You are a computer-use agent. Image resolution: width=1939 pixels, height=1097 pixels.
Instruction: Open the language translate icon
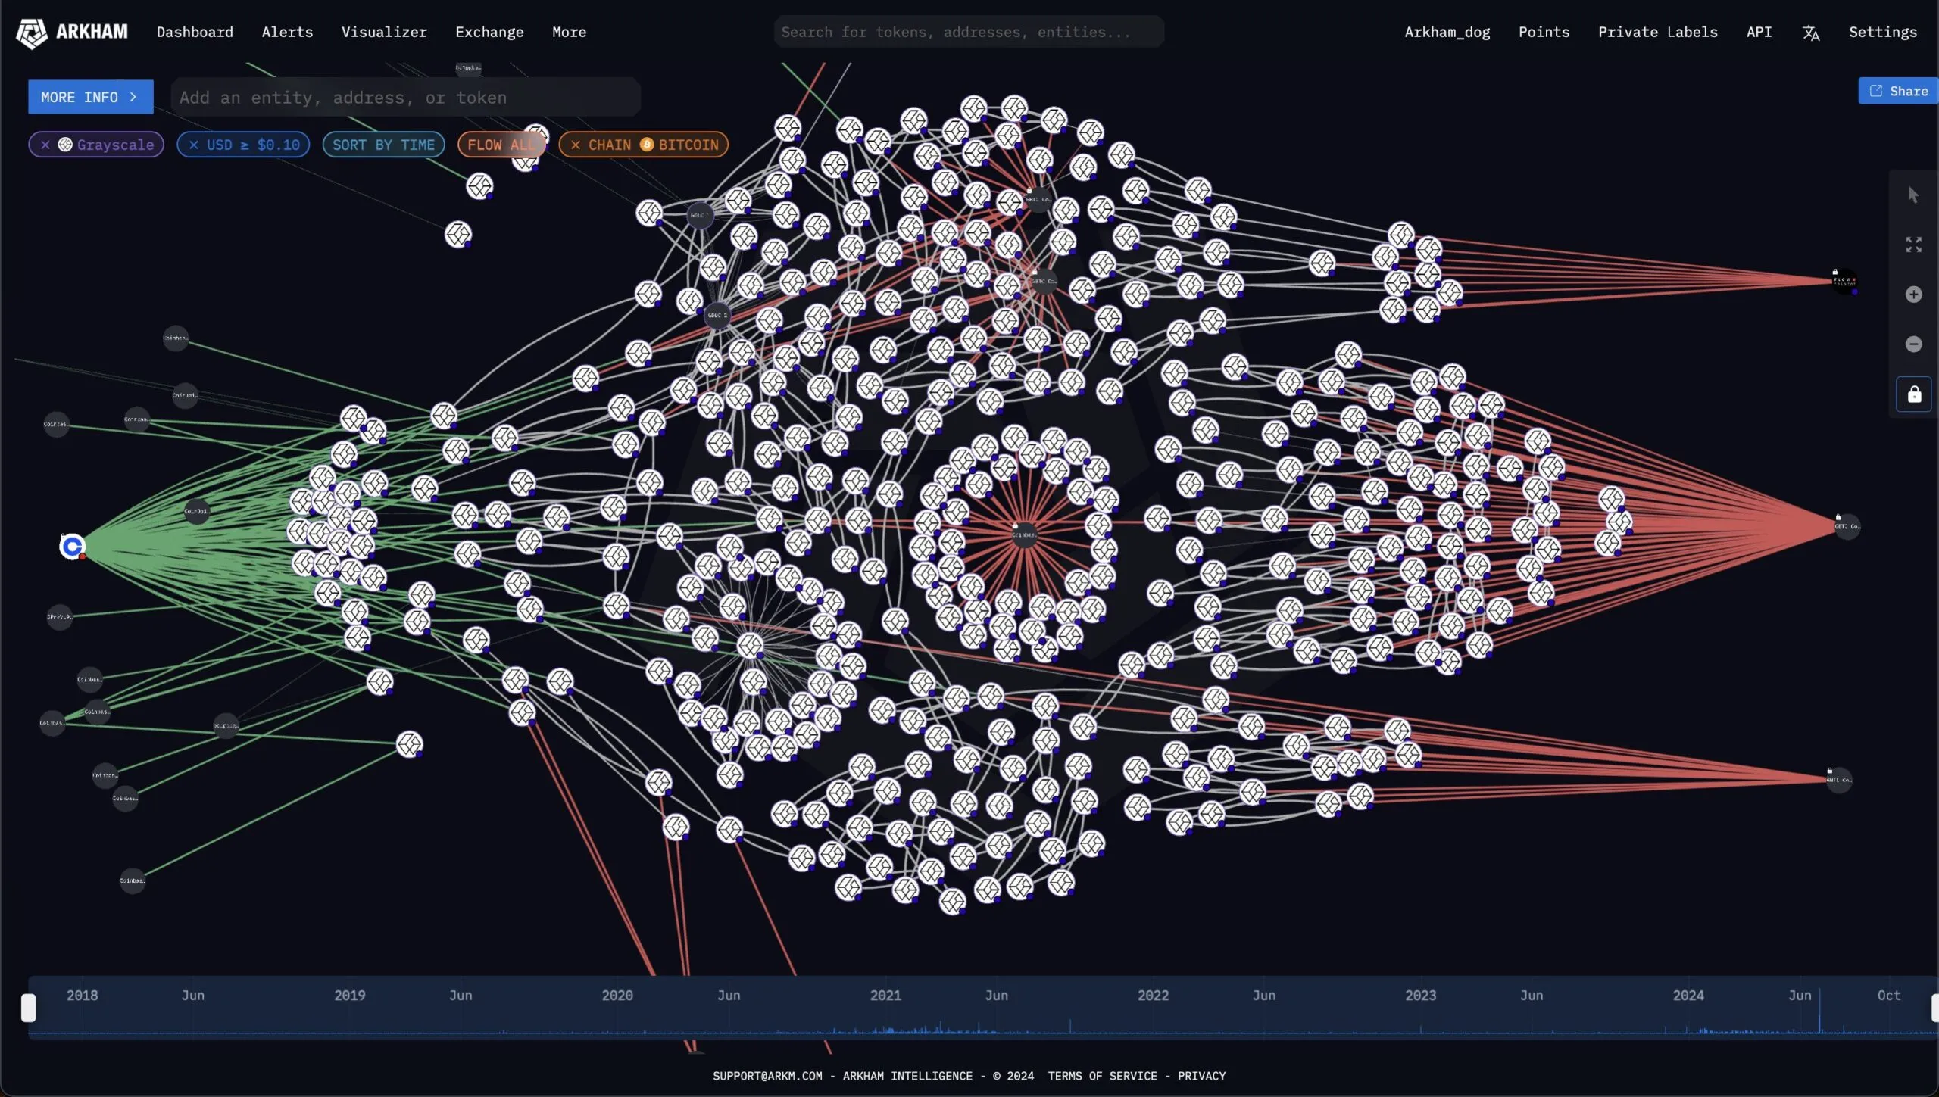point(1810,33)
